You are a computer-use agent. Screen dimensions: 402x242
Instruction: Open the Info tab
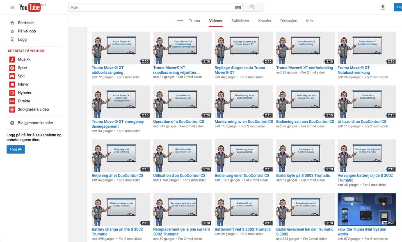(309, 20)
